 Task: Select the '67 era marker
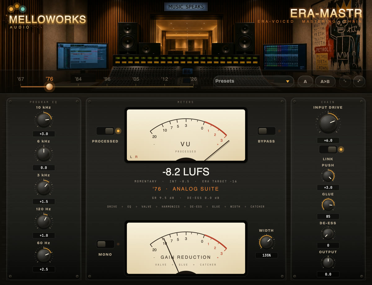coord(21,79)
